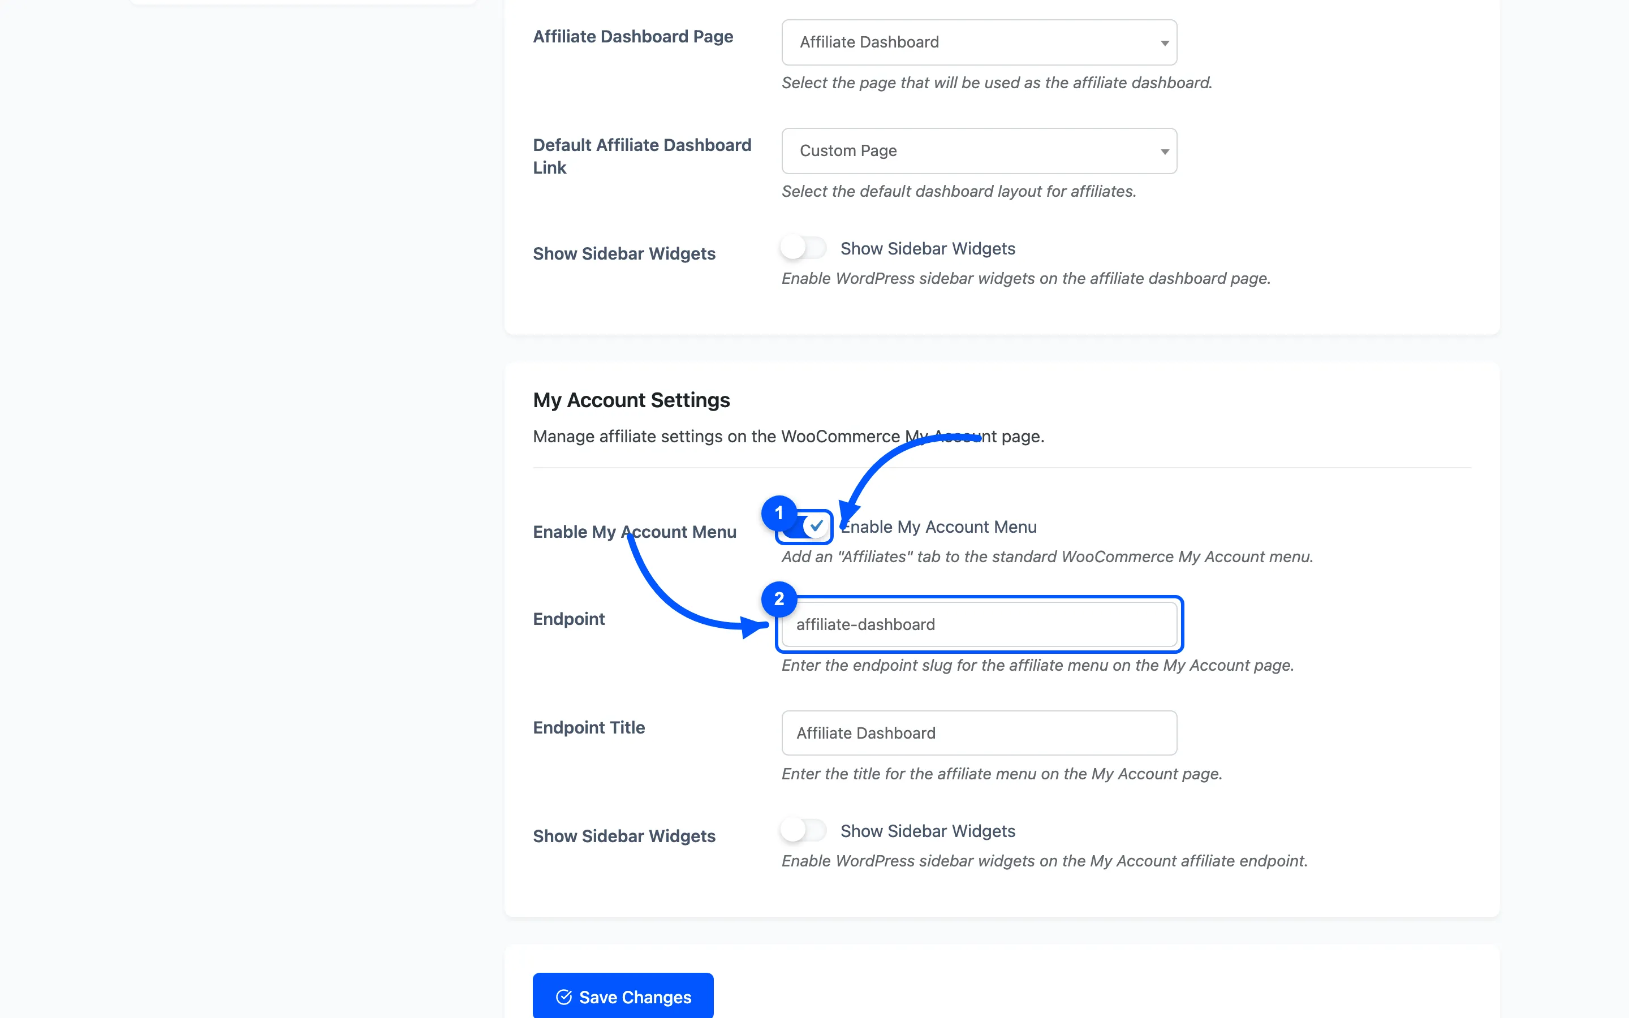Image resolution: width=1629 pixels, height=1018 pixels.
Task: Click 'Manage affiliate settings on the WooCommerce' text
Action: (788, 436)
